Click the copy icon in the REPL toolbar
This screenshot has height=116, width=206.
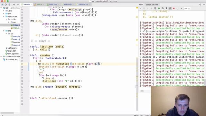(x=163, y=8)
